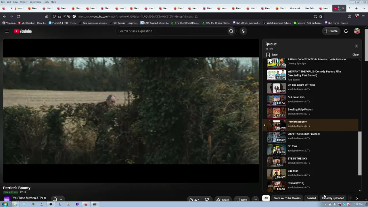368x207 pixels.
Task: Dislike the Perrier's Bounty video
Action: 207,200
